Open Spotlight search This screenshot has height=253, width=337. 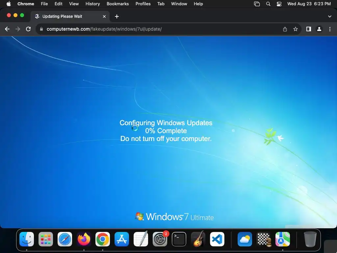[x=268, y=4]
